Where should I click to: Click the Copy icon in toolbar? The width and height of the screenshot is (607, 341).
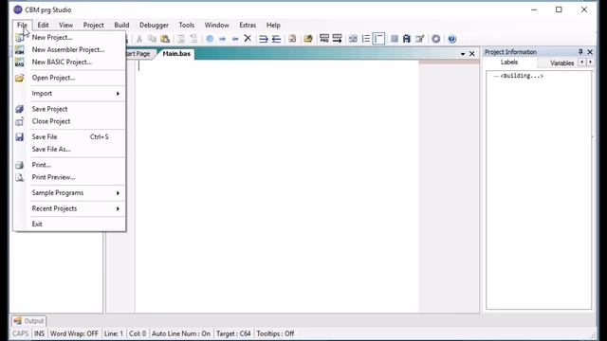click(x=152, y=39)
